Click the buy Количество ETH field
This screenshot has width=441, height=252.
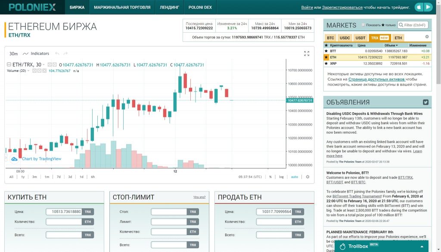64,222
